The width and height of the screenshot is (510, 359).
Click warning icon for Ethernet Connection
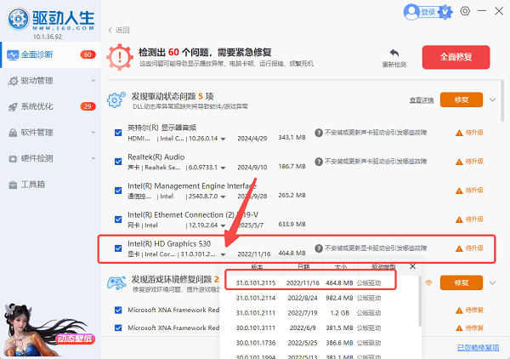point(459,219)
